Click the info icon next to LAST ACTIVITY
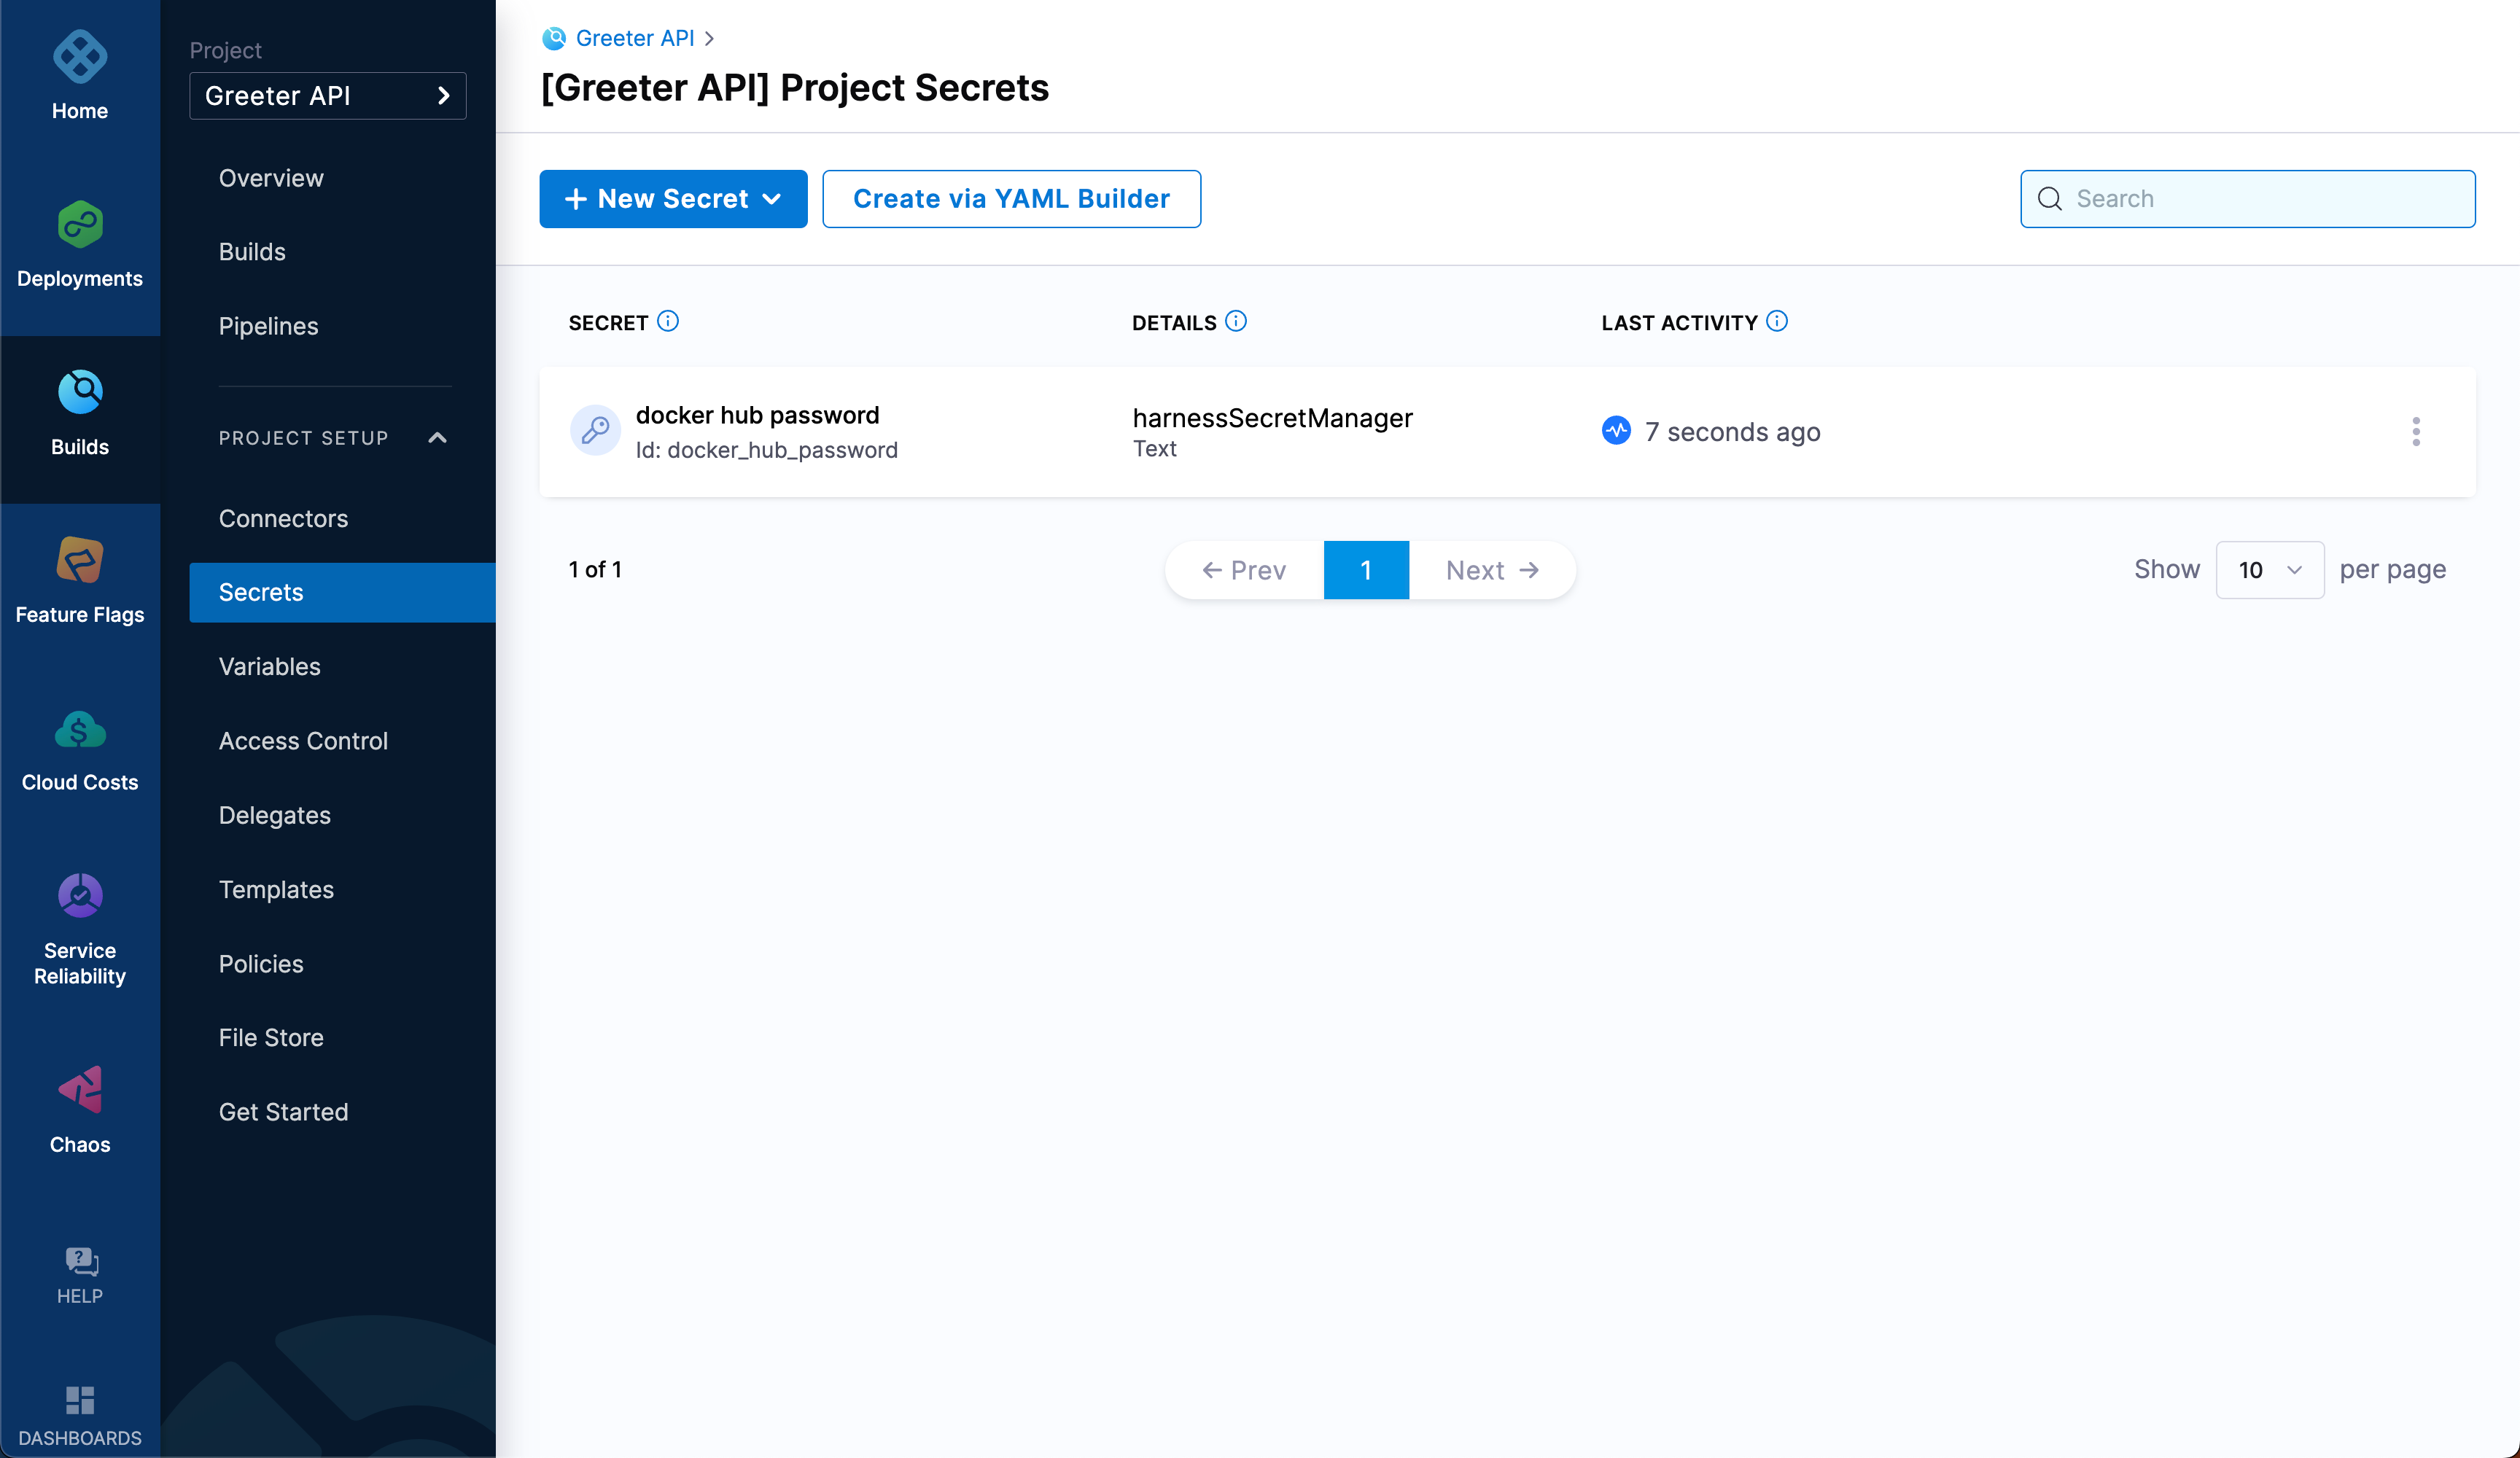Screen dimensions: 2520x1458 click(x=1777, y=321)
